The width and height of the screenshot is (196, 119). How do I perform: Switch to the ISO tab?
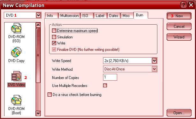pos(87,16)
